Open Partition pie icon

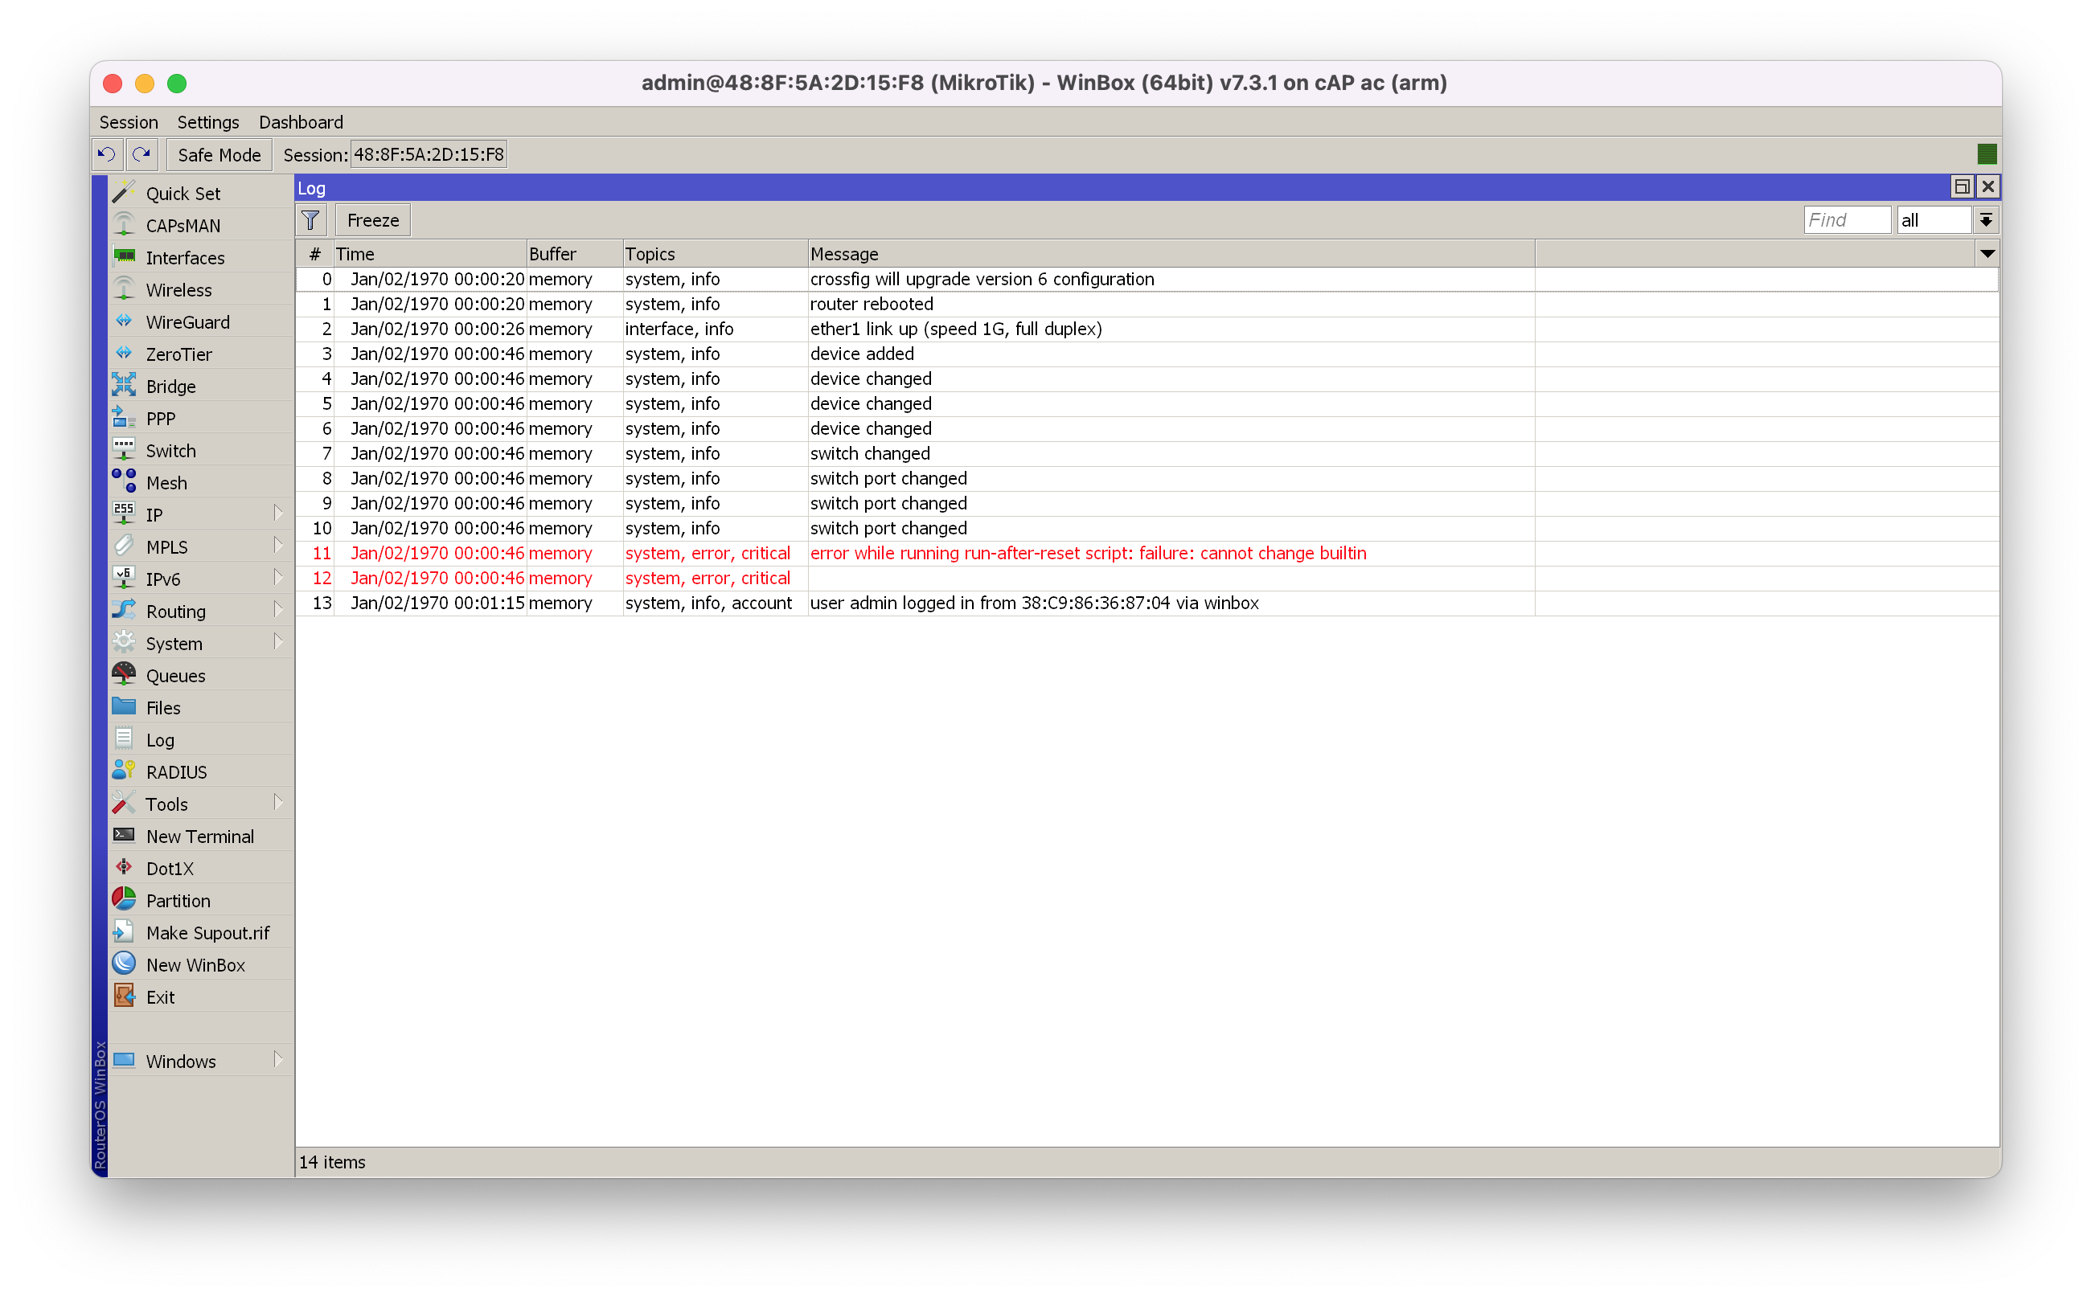point(124,900)
